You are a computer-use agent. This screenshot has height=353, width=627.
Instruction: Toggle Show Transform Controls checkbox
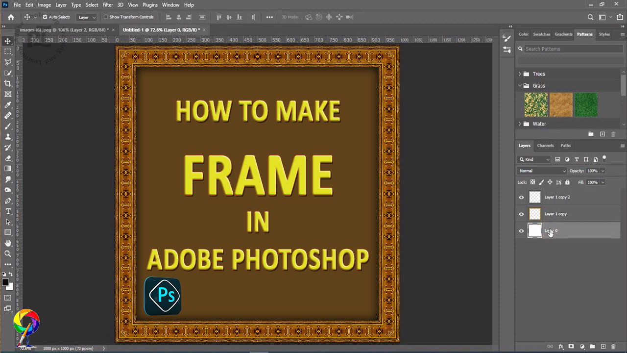click(x=106, y=17)
